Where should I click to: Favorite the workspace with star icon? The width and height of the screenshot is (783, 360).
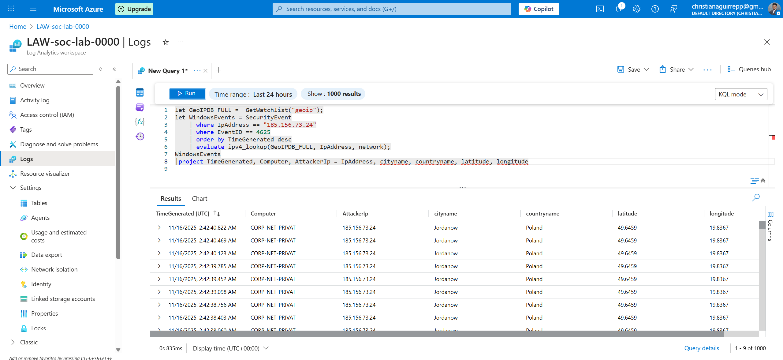pos(166,42)
